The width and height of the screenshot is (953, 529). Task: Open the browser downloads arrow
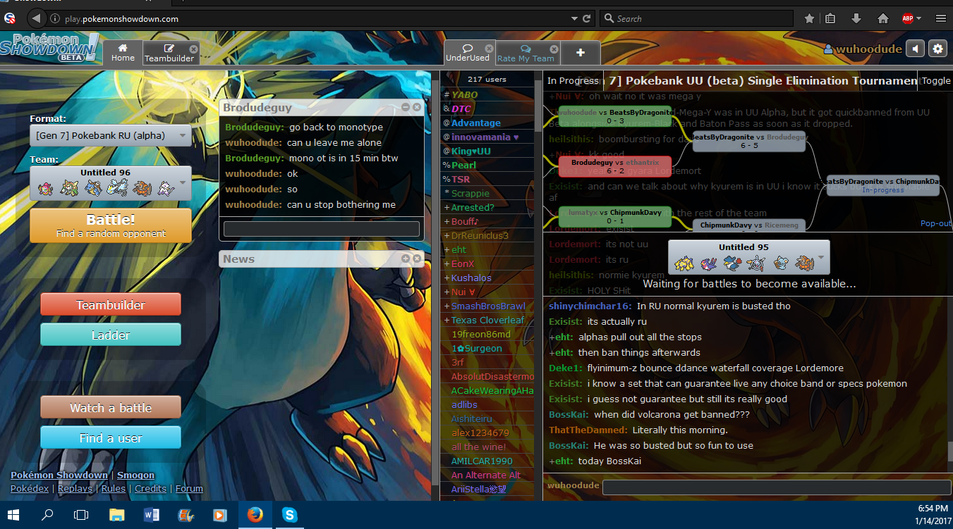pyautogui.click(x=856, y=19)
